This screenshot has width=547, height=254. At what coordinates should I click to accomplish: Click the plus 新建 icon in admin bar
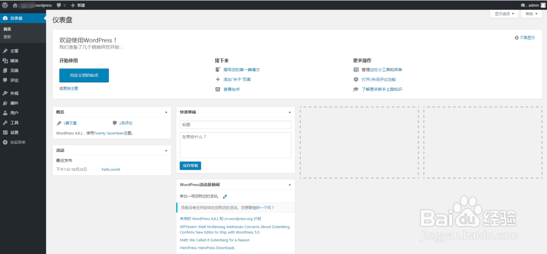pyautogui.click(x=73, y=5)
